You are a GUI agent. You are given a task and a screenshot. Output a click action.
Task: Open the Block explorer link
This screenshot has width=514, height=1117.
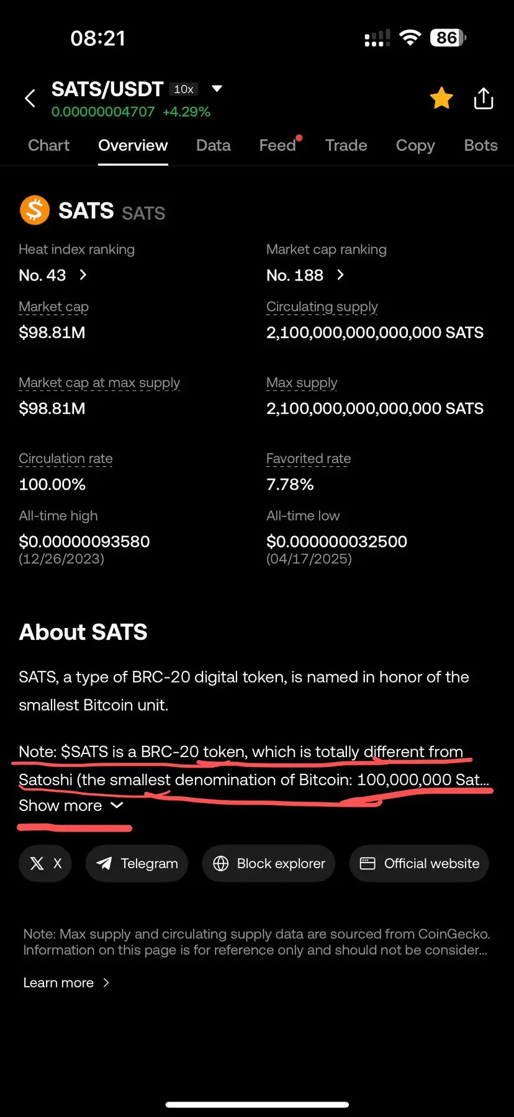pos(269,863)
